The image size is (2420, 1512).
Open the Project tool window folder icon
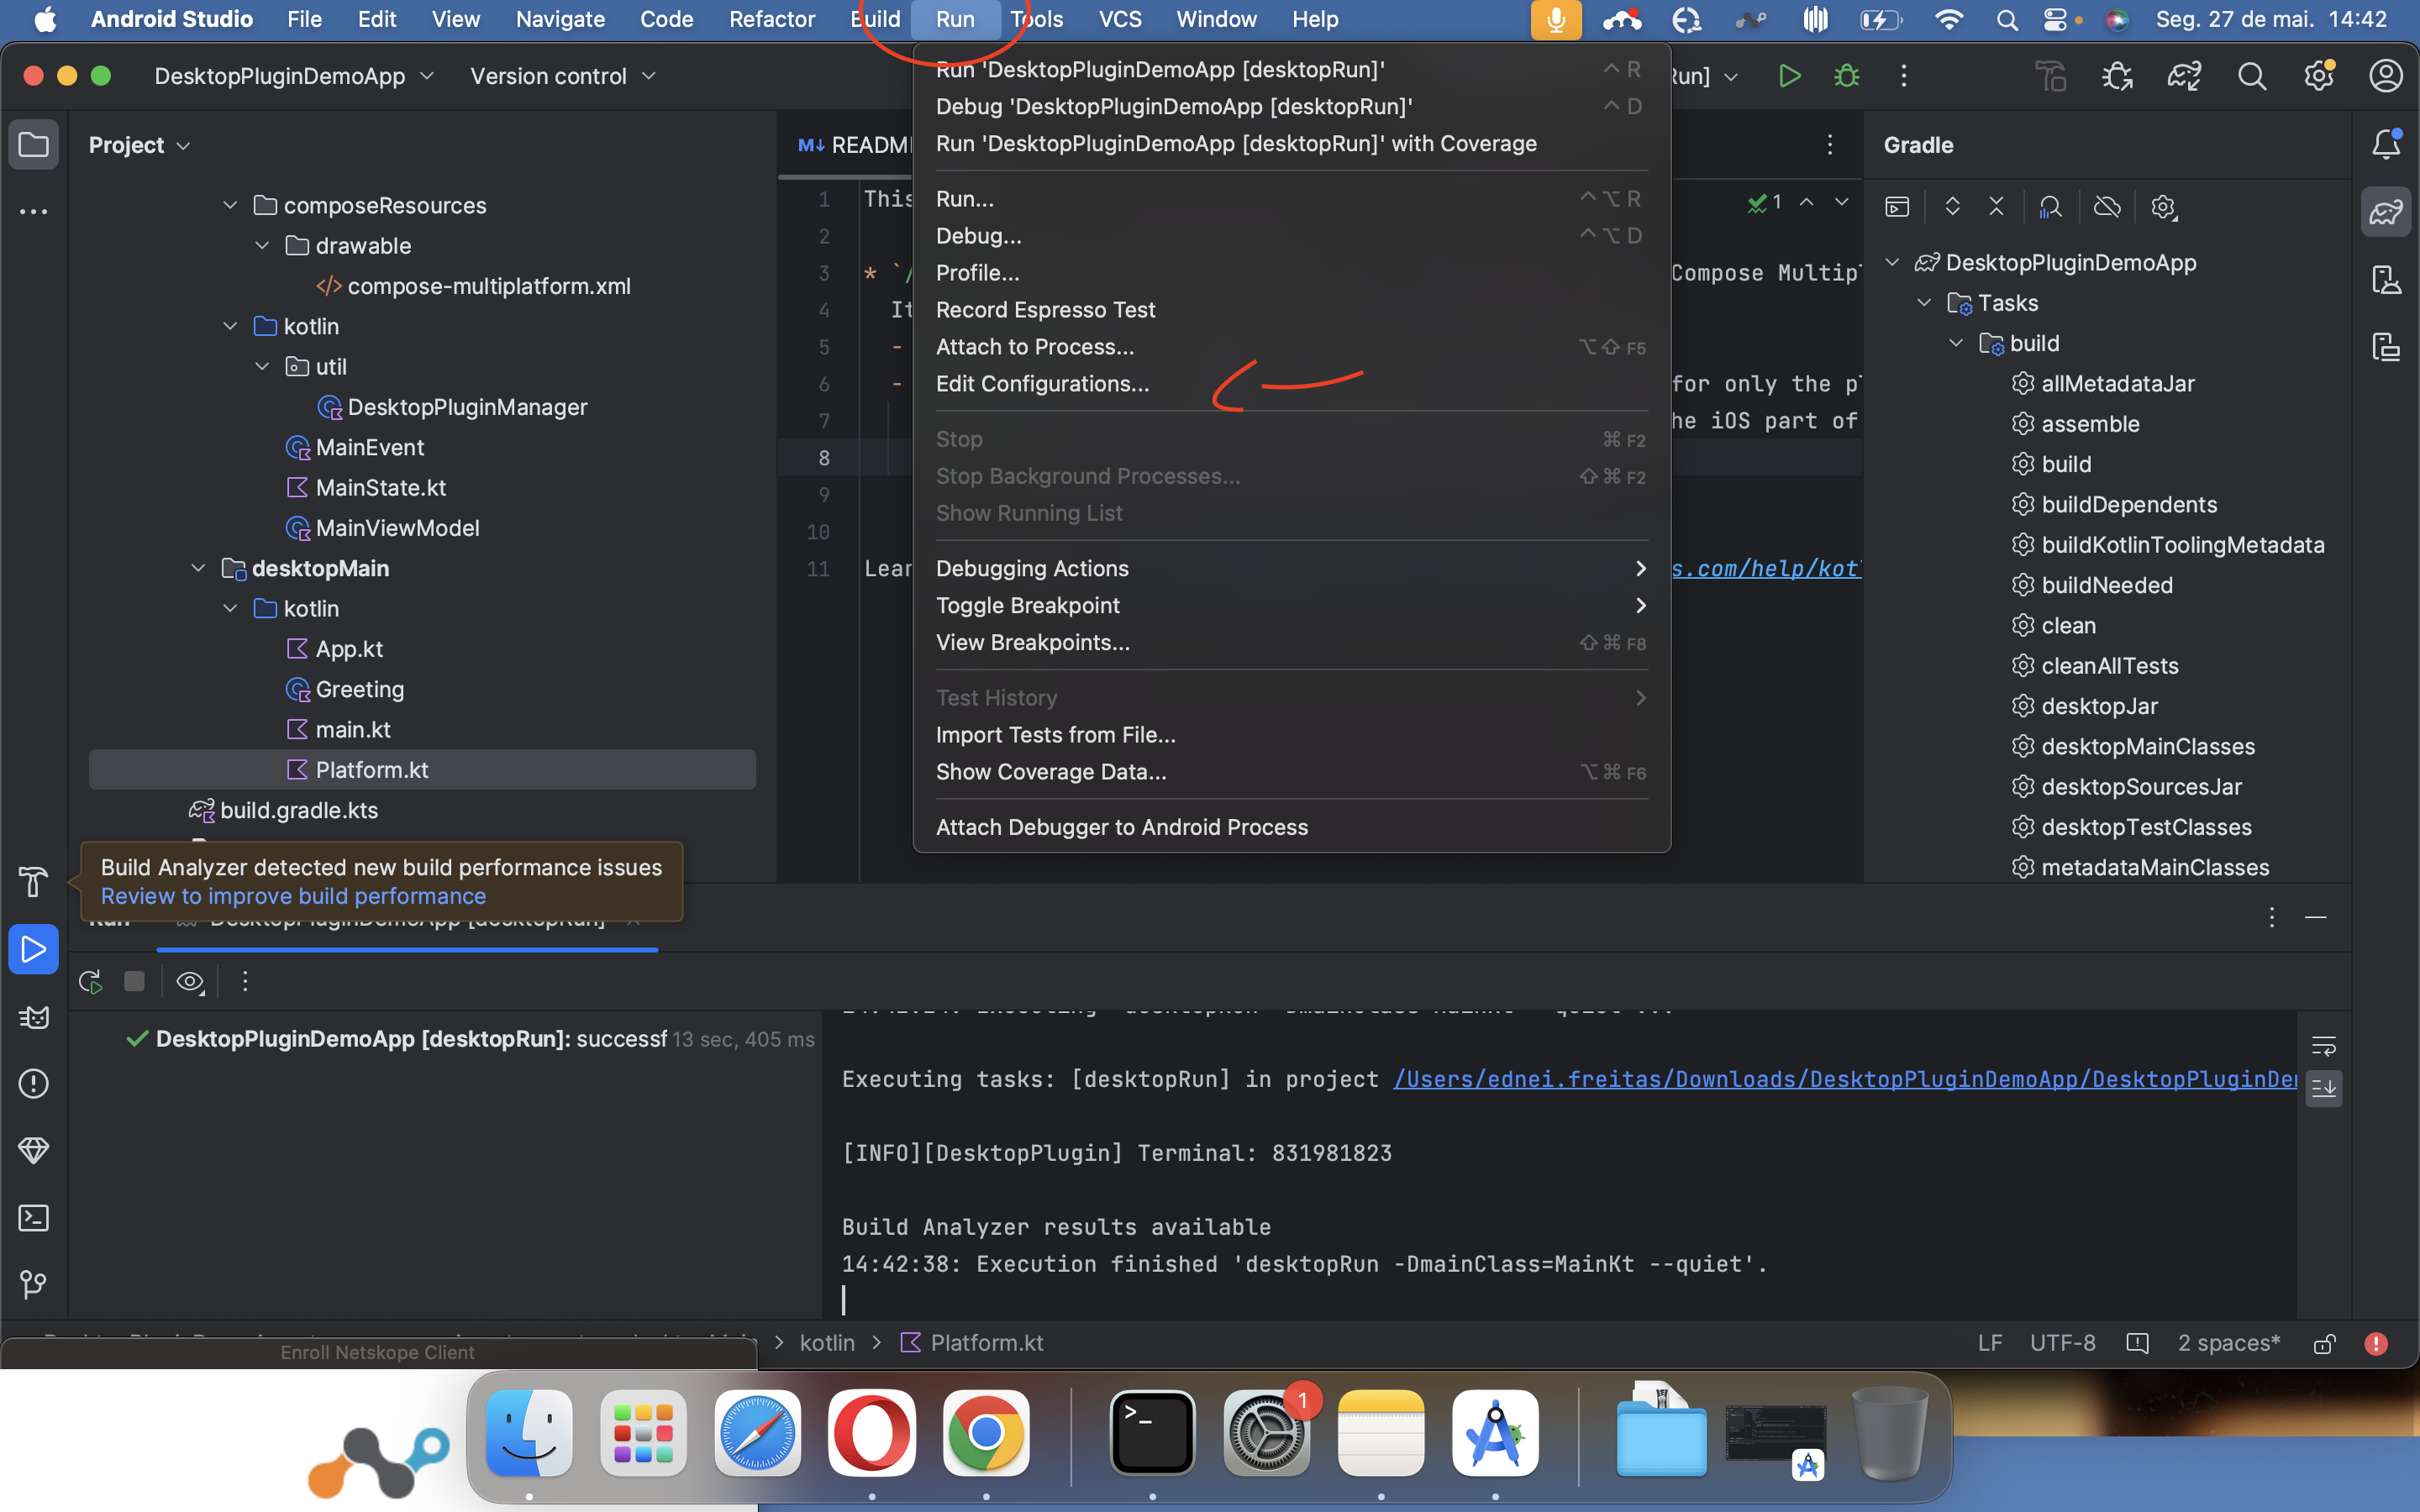tap(33, 145)
